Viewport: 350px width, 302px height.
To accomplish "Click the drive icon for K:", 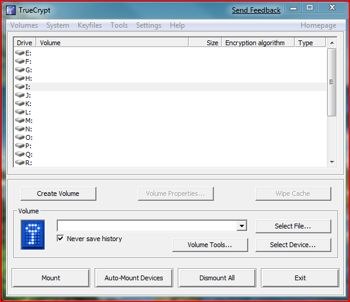I will 20,104.
